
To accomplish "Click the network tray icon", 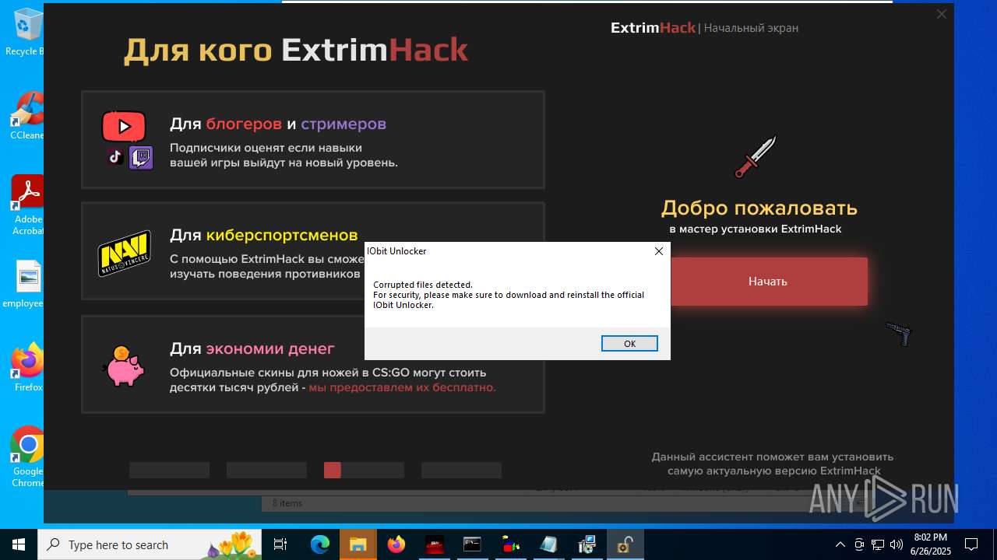I will pos(878,544).
